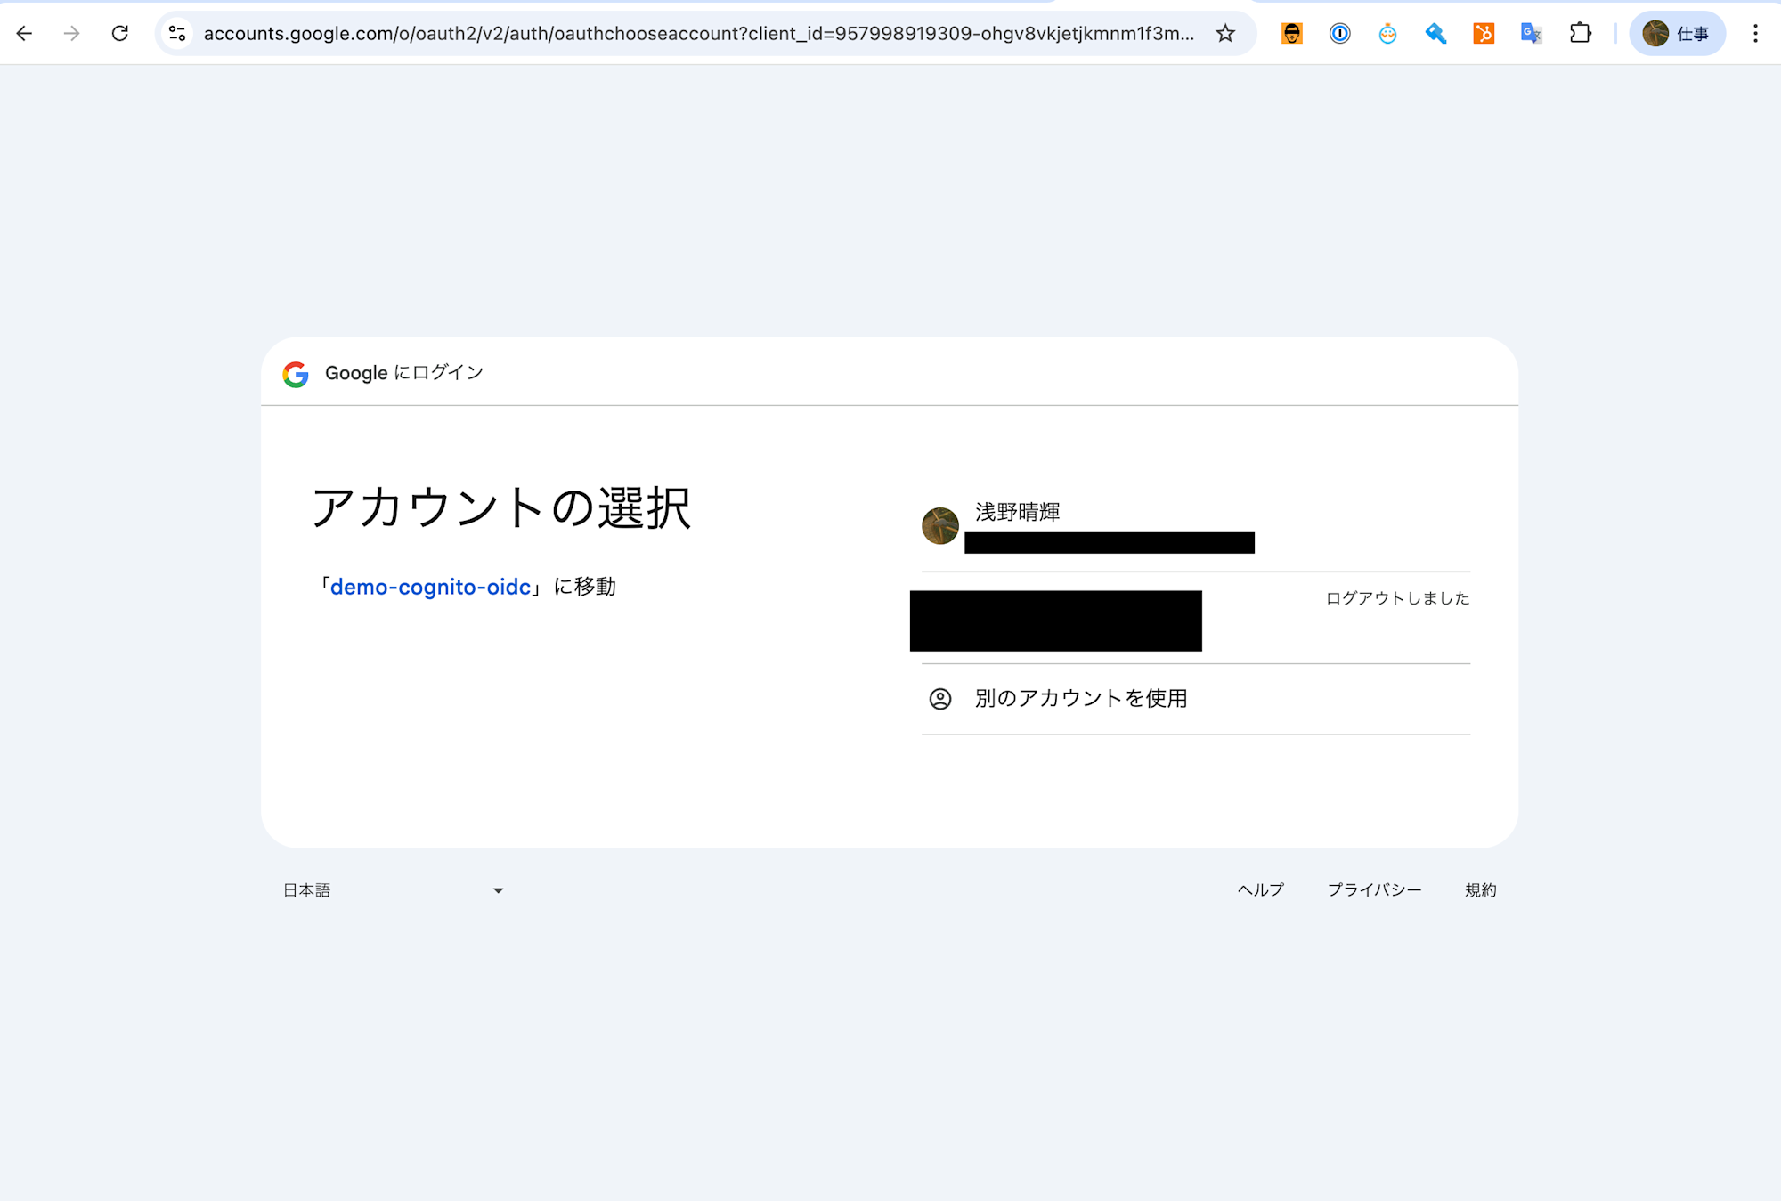Click the 浅野晴輝 profile avatar

point(939,526)
